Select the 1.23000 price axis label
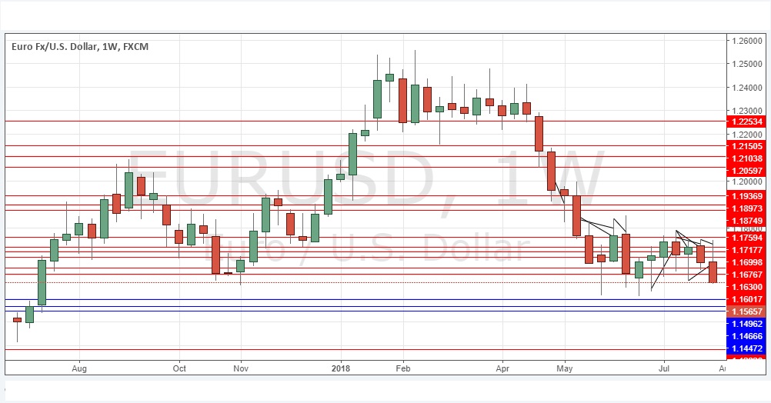The image size is (771, 403). [747, 111]
